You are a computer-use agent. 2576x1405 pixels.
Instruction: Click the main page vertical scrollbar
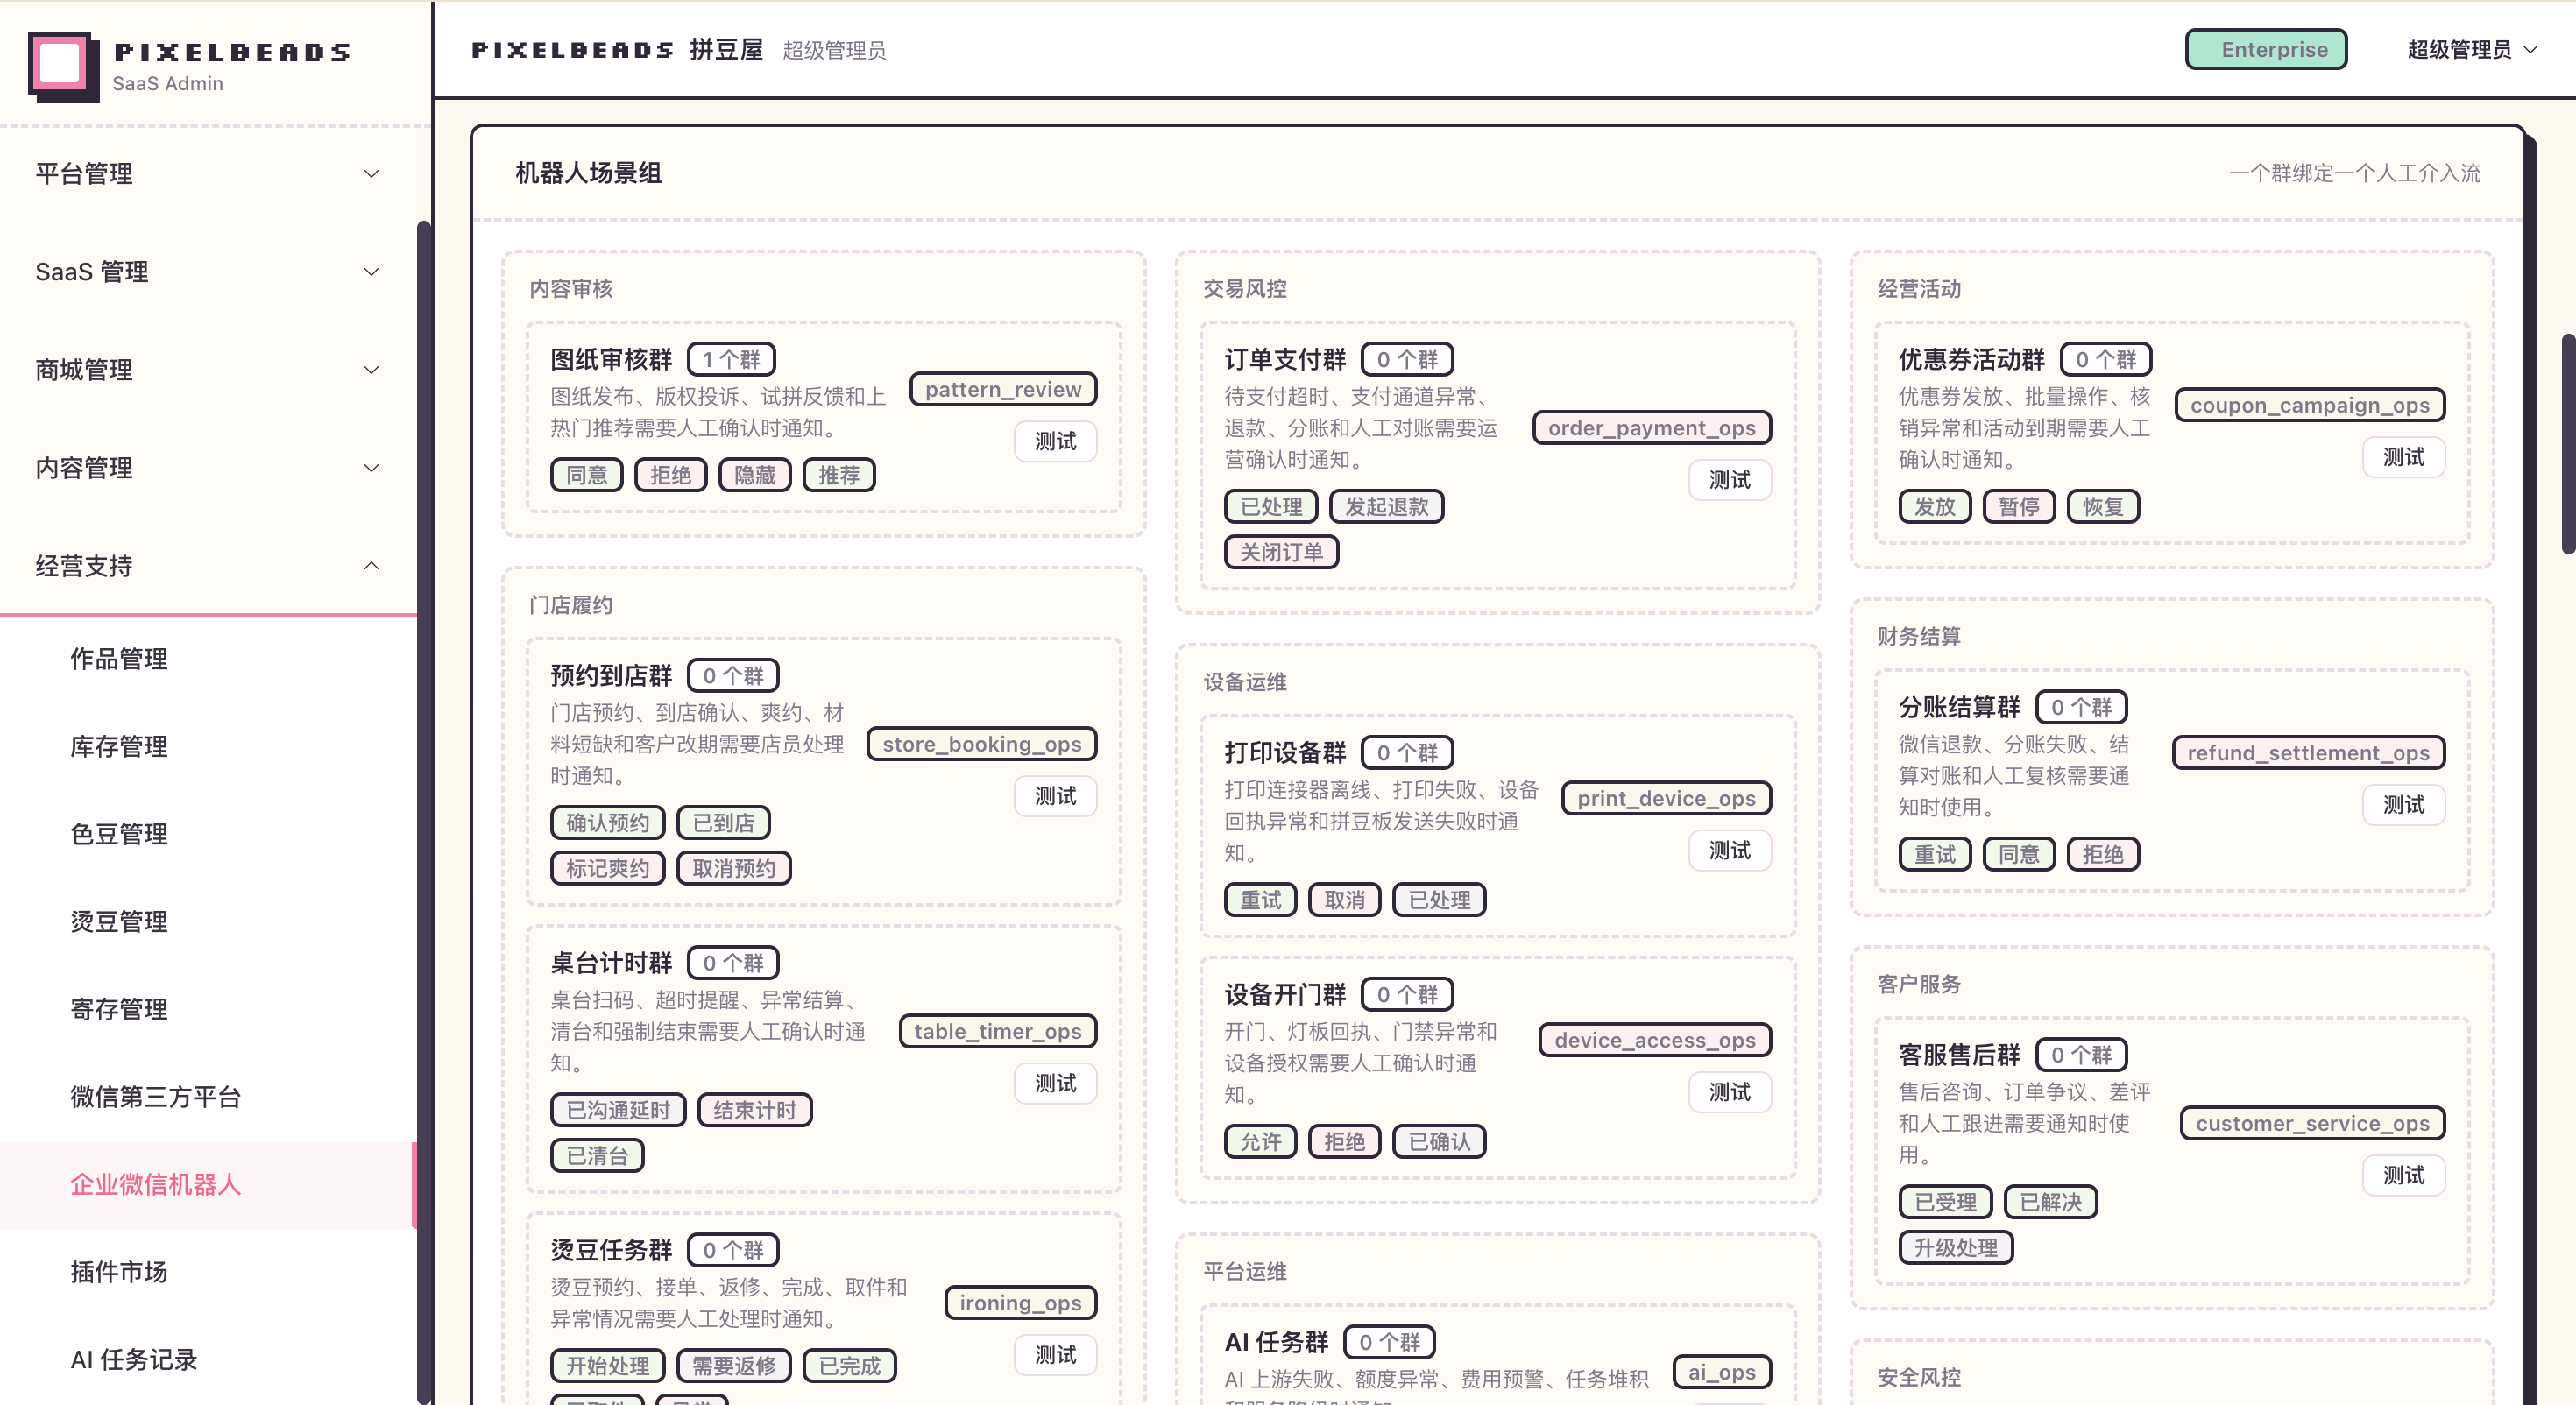pyautogui.click(x=2568, y=445)
